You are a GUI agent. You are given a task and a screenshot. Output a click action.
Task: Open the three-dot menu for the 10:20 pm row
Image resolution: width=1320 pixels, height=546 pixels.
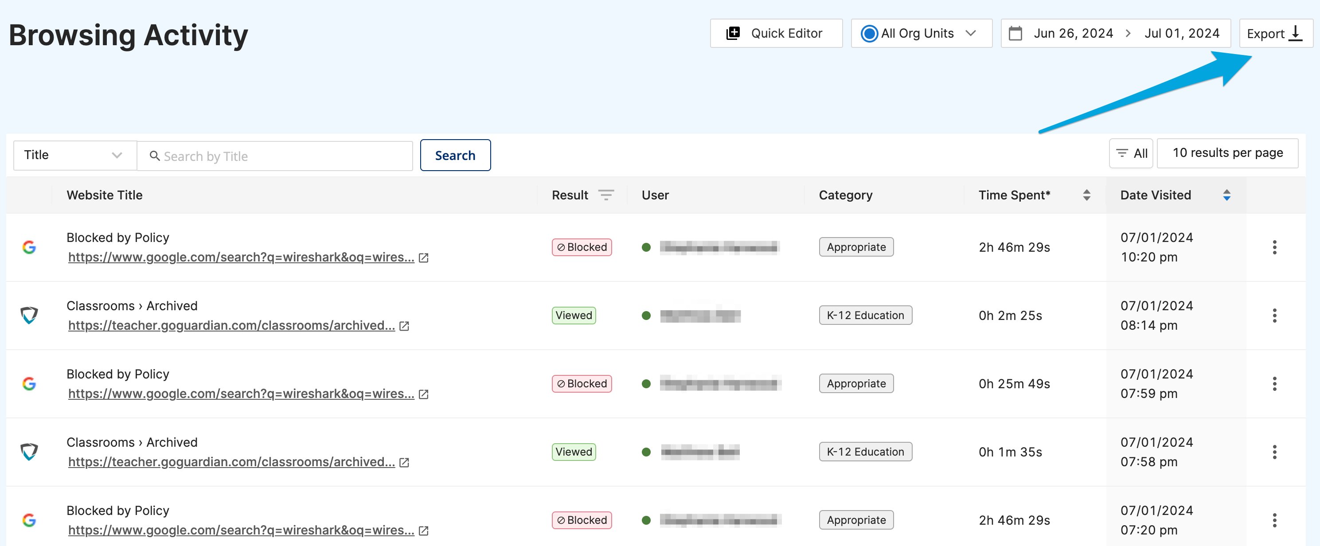coord(1274,247)
